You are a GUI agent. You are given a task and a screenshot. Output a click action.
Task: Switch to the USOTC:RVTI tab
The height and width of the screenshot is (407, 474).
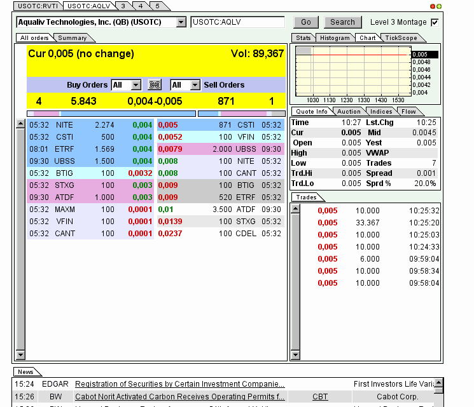tap(38, 6)
